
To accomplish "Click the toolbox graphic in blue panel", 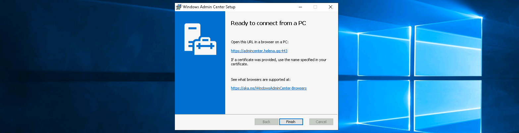I will click(206, 48).
